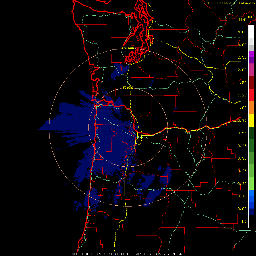Click the 0.35 legend value
This screenshot has height=256, width=256.
[242, 158]
